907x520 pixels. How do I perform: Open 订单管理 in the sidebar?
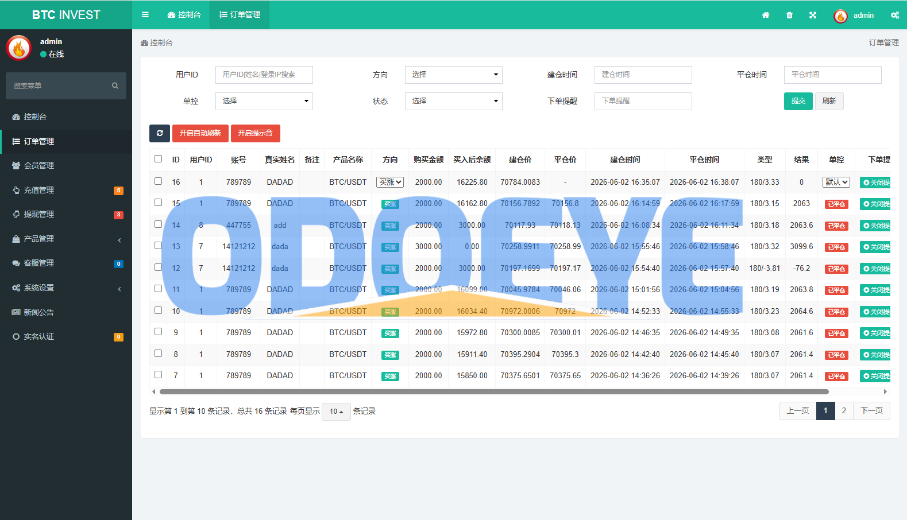(66, 141)
